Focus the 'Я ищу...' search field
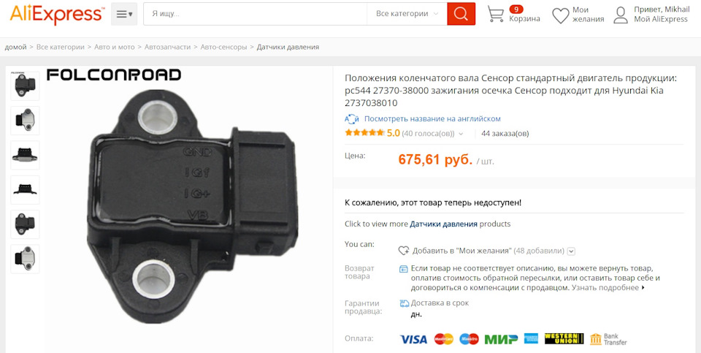This screenshot has width=701, height=353. [256, 14]
